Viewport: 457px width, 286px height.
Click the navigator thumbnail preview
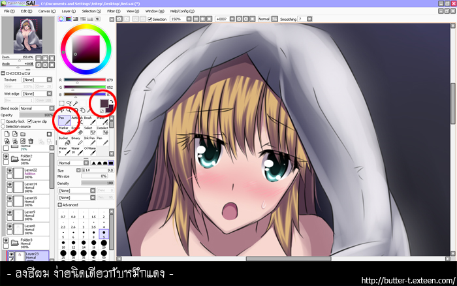pos(28,35)
